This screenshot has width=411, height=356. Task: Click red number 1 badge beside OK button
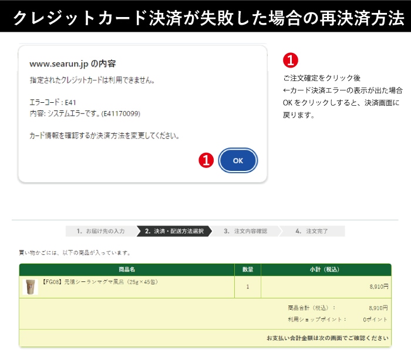(206, 160)
